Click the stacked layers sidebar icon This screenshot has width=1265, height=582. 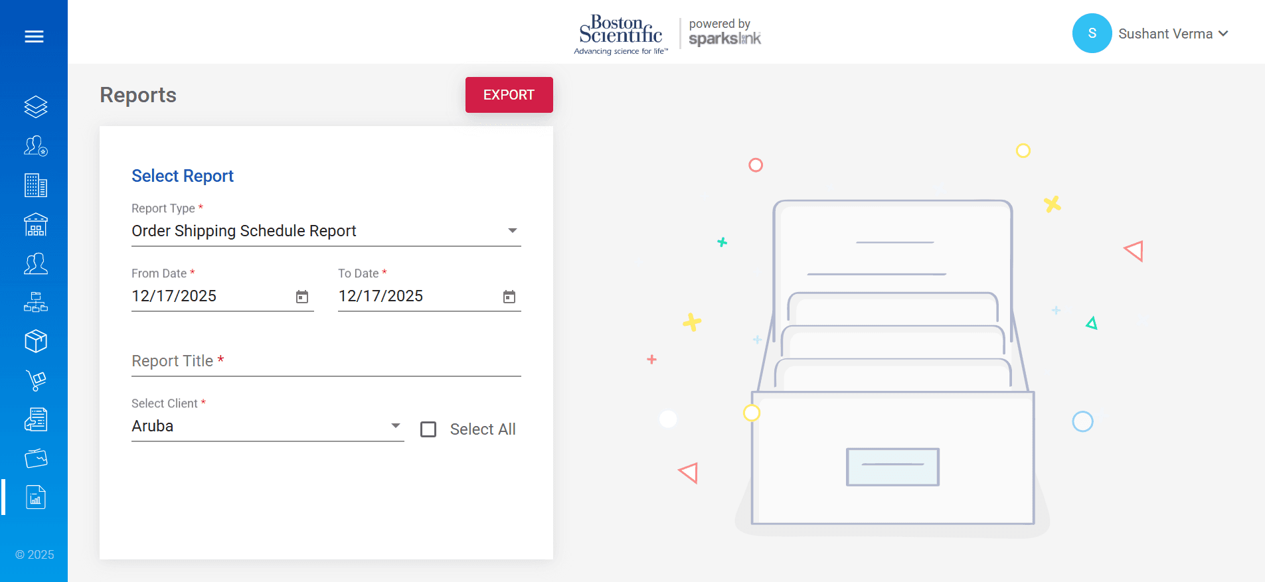point(36,107)
